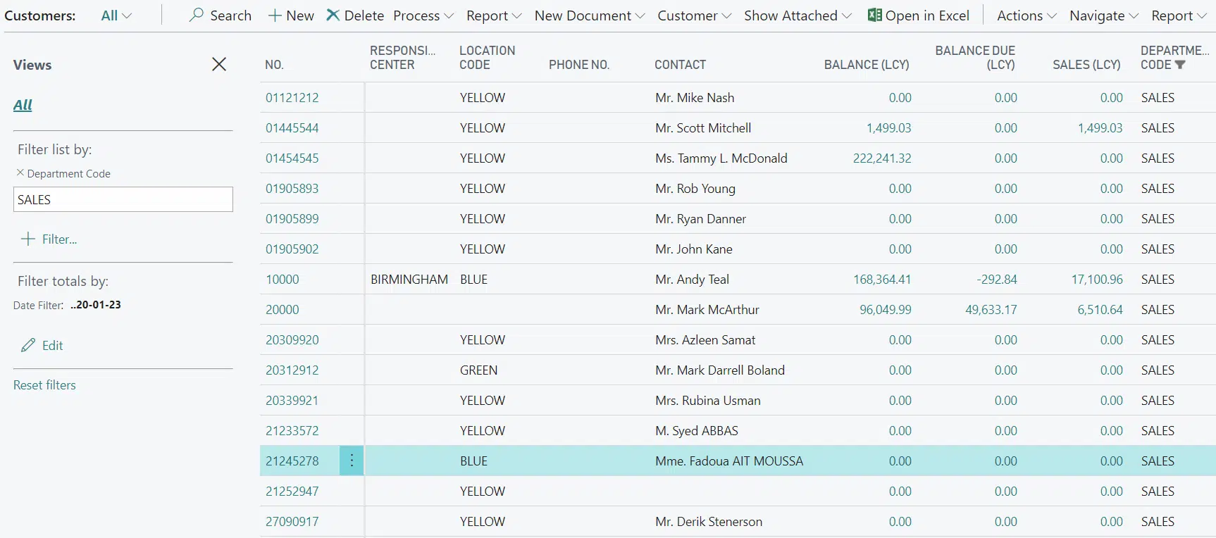This screenshot has width=1216, height=538.
Task: Open customer number 20339921
Action: [x=292, y=401]
